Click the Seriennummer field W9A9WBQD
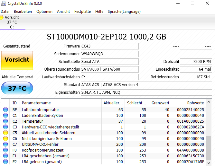 (110, 54)
